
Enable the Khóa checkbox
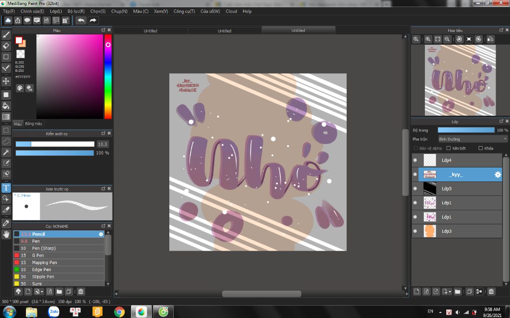pos(481,148)
